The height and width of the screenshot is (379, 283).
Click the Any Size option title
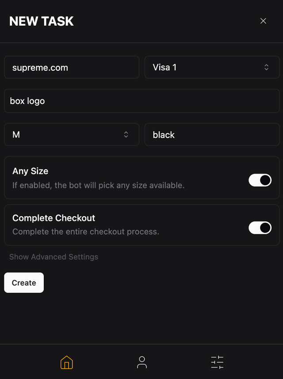click(30, 171)
